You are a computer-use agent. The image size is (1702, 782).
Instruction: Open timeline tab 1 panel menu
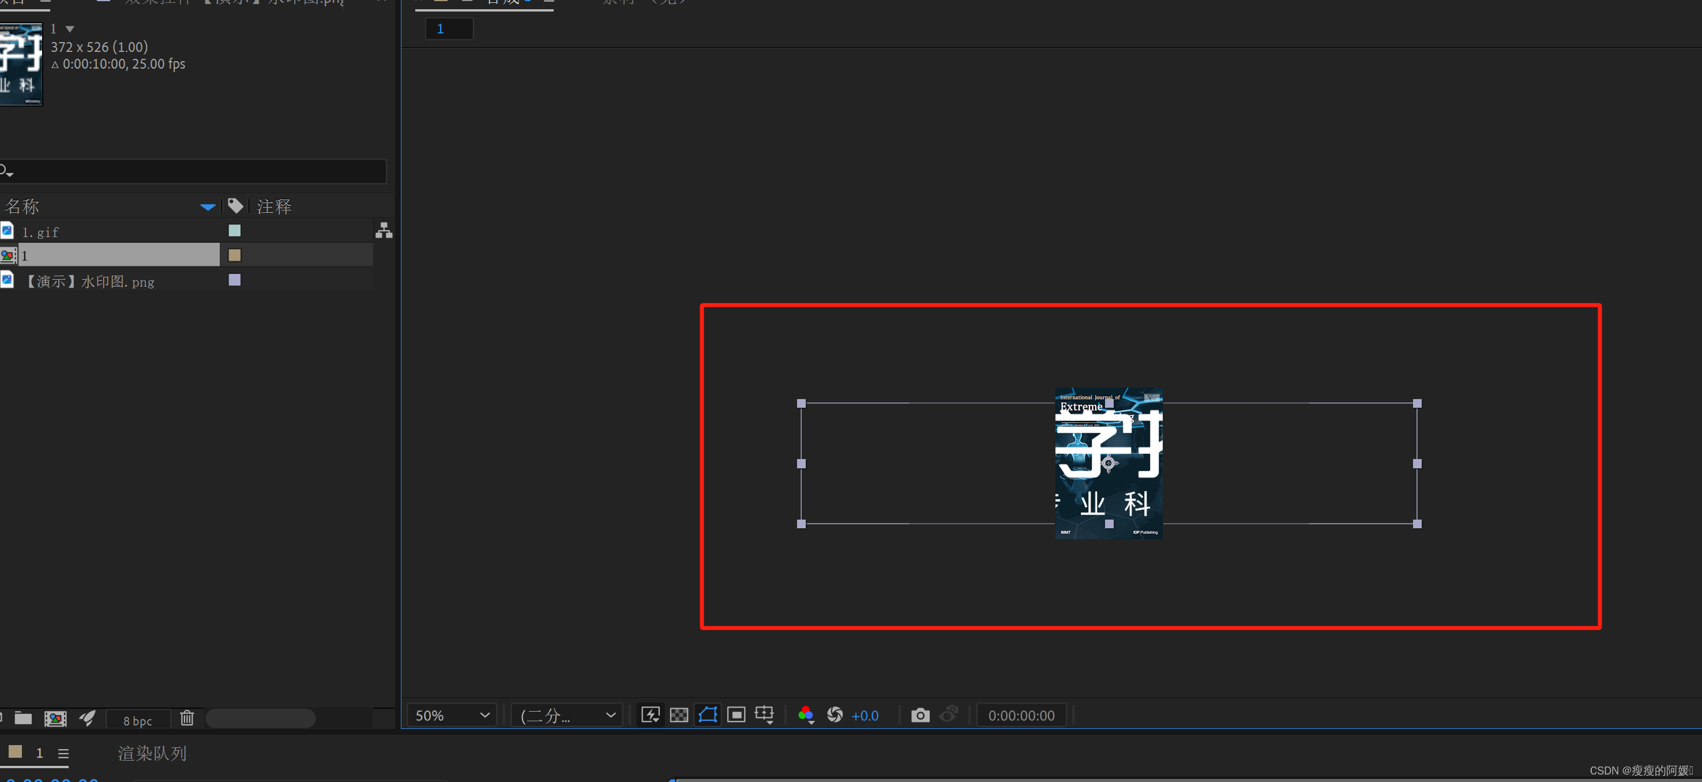pos(63,754)
